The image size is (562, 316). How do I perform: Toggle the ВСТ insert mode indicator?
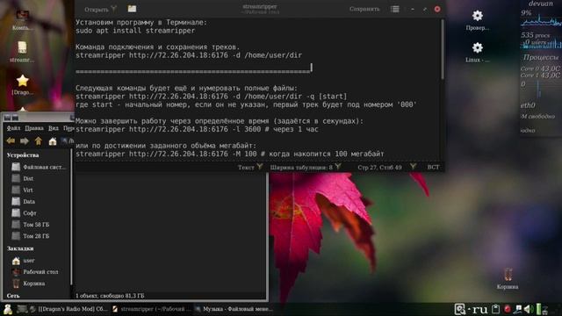(x=433, y=168)
